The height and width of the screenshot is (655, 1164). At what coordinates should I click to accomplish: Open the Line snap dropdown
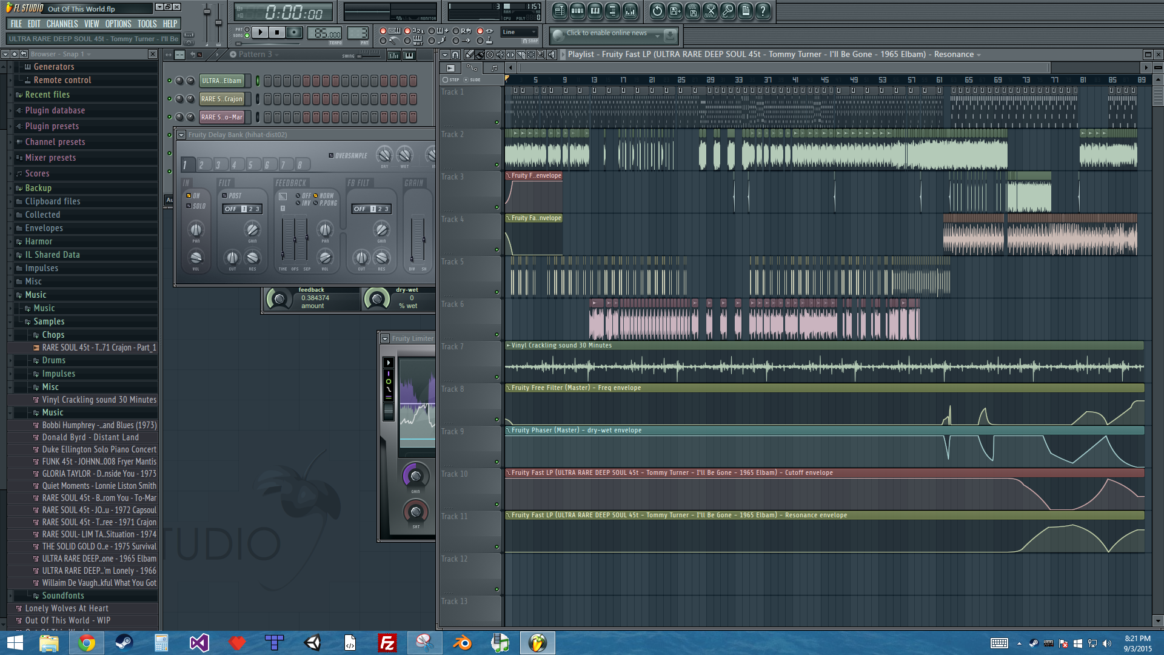pos(520,32)
